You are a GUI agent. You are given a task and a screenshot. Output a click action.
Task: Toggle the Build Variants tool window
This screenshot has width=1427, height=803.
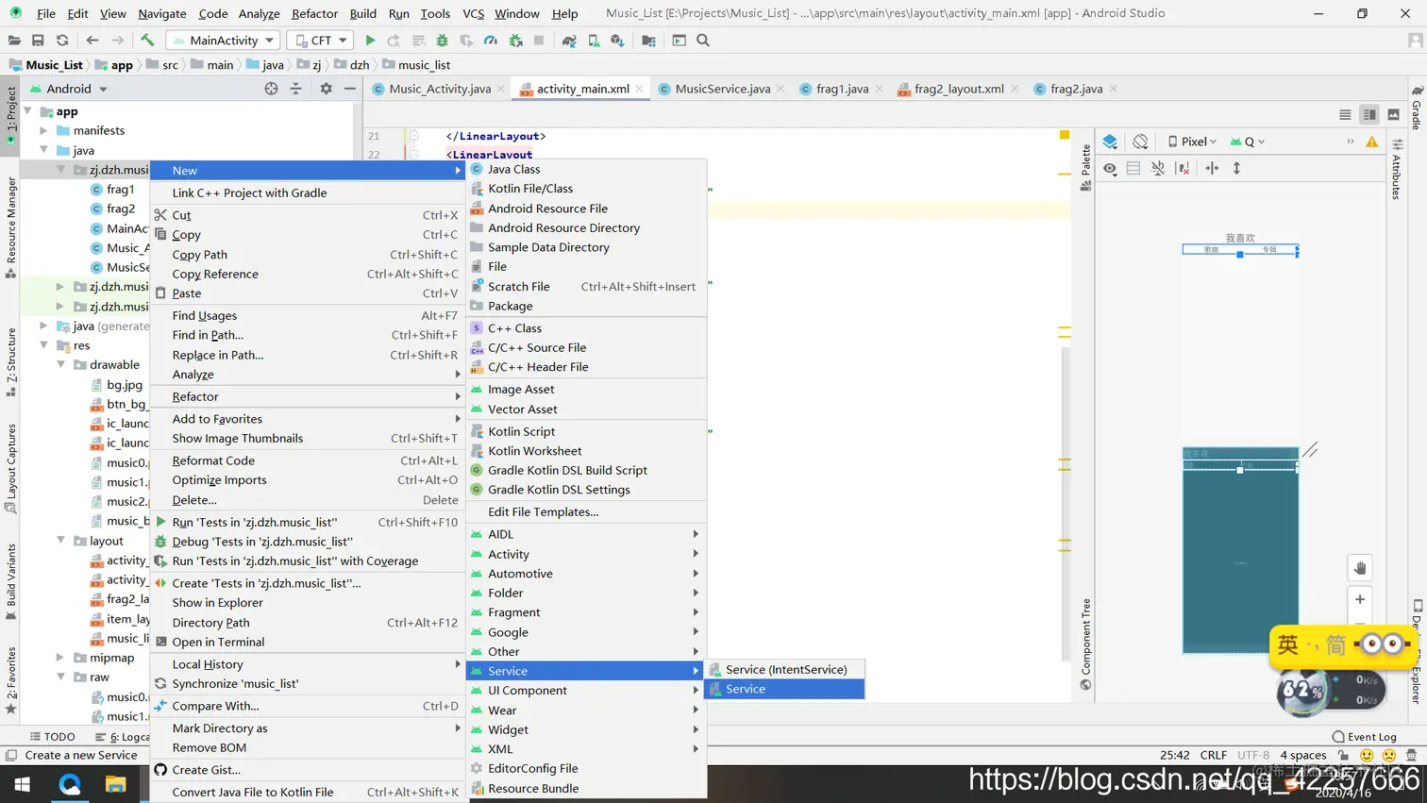click(11, 581)
